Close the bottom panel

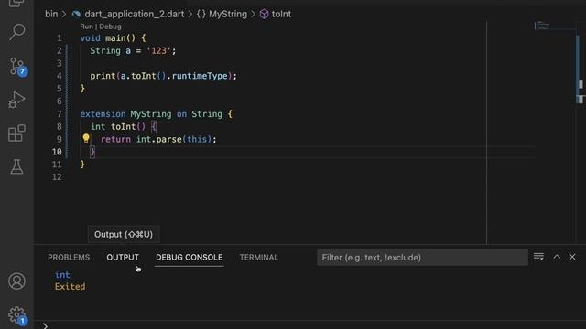pos(572,257)
